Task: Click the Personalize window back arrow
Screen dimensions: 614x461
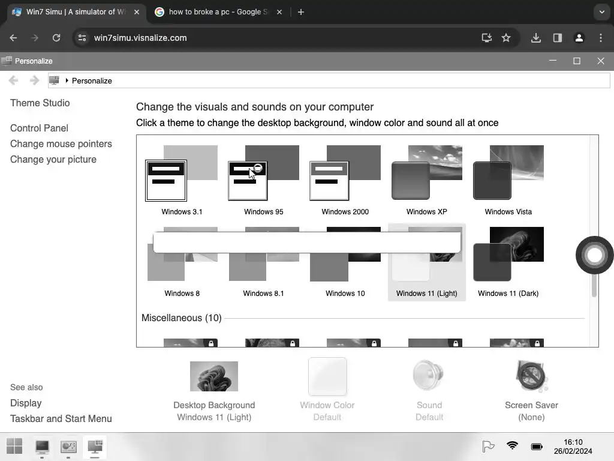Action: [13, 80]
